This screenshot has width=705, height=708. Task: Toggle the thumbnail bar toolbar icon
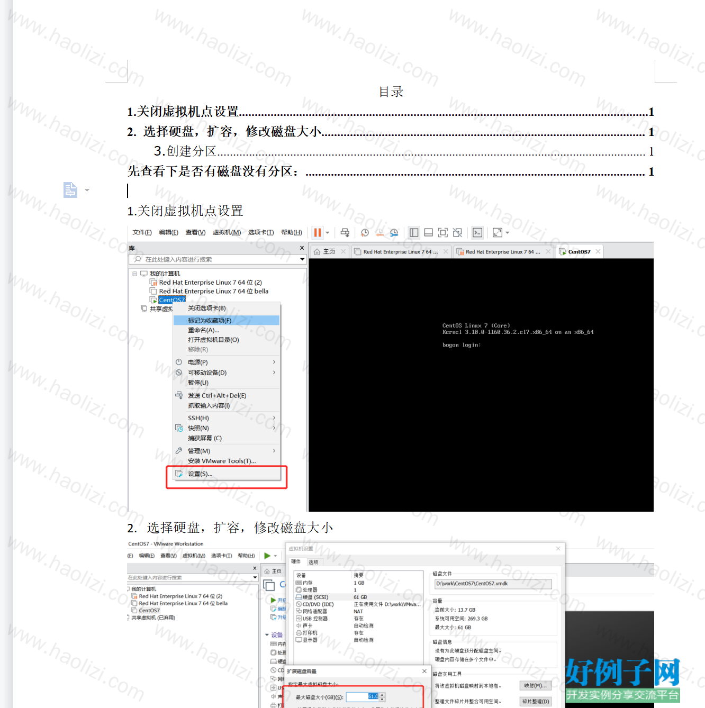point(429,232)
